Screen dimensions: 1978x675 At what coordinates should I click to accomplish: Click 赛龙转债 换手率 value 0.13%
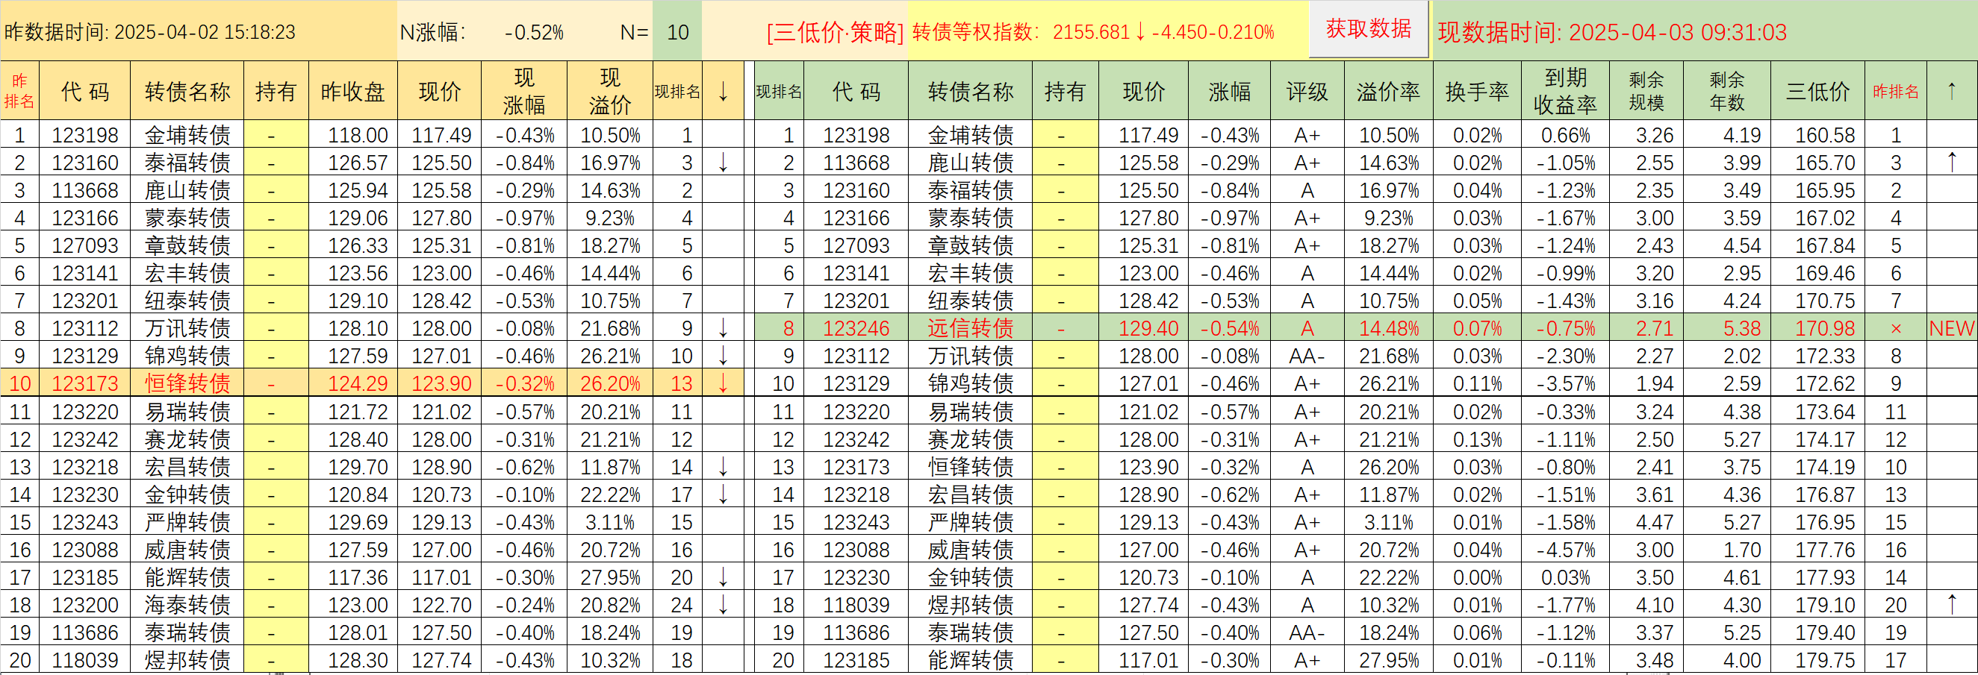[1478, 439]
